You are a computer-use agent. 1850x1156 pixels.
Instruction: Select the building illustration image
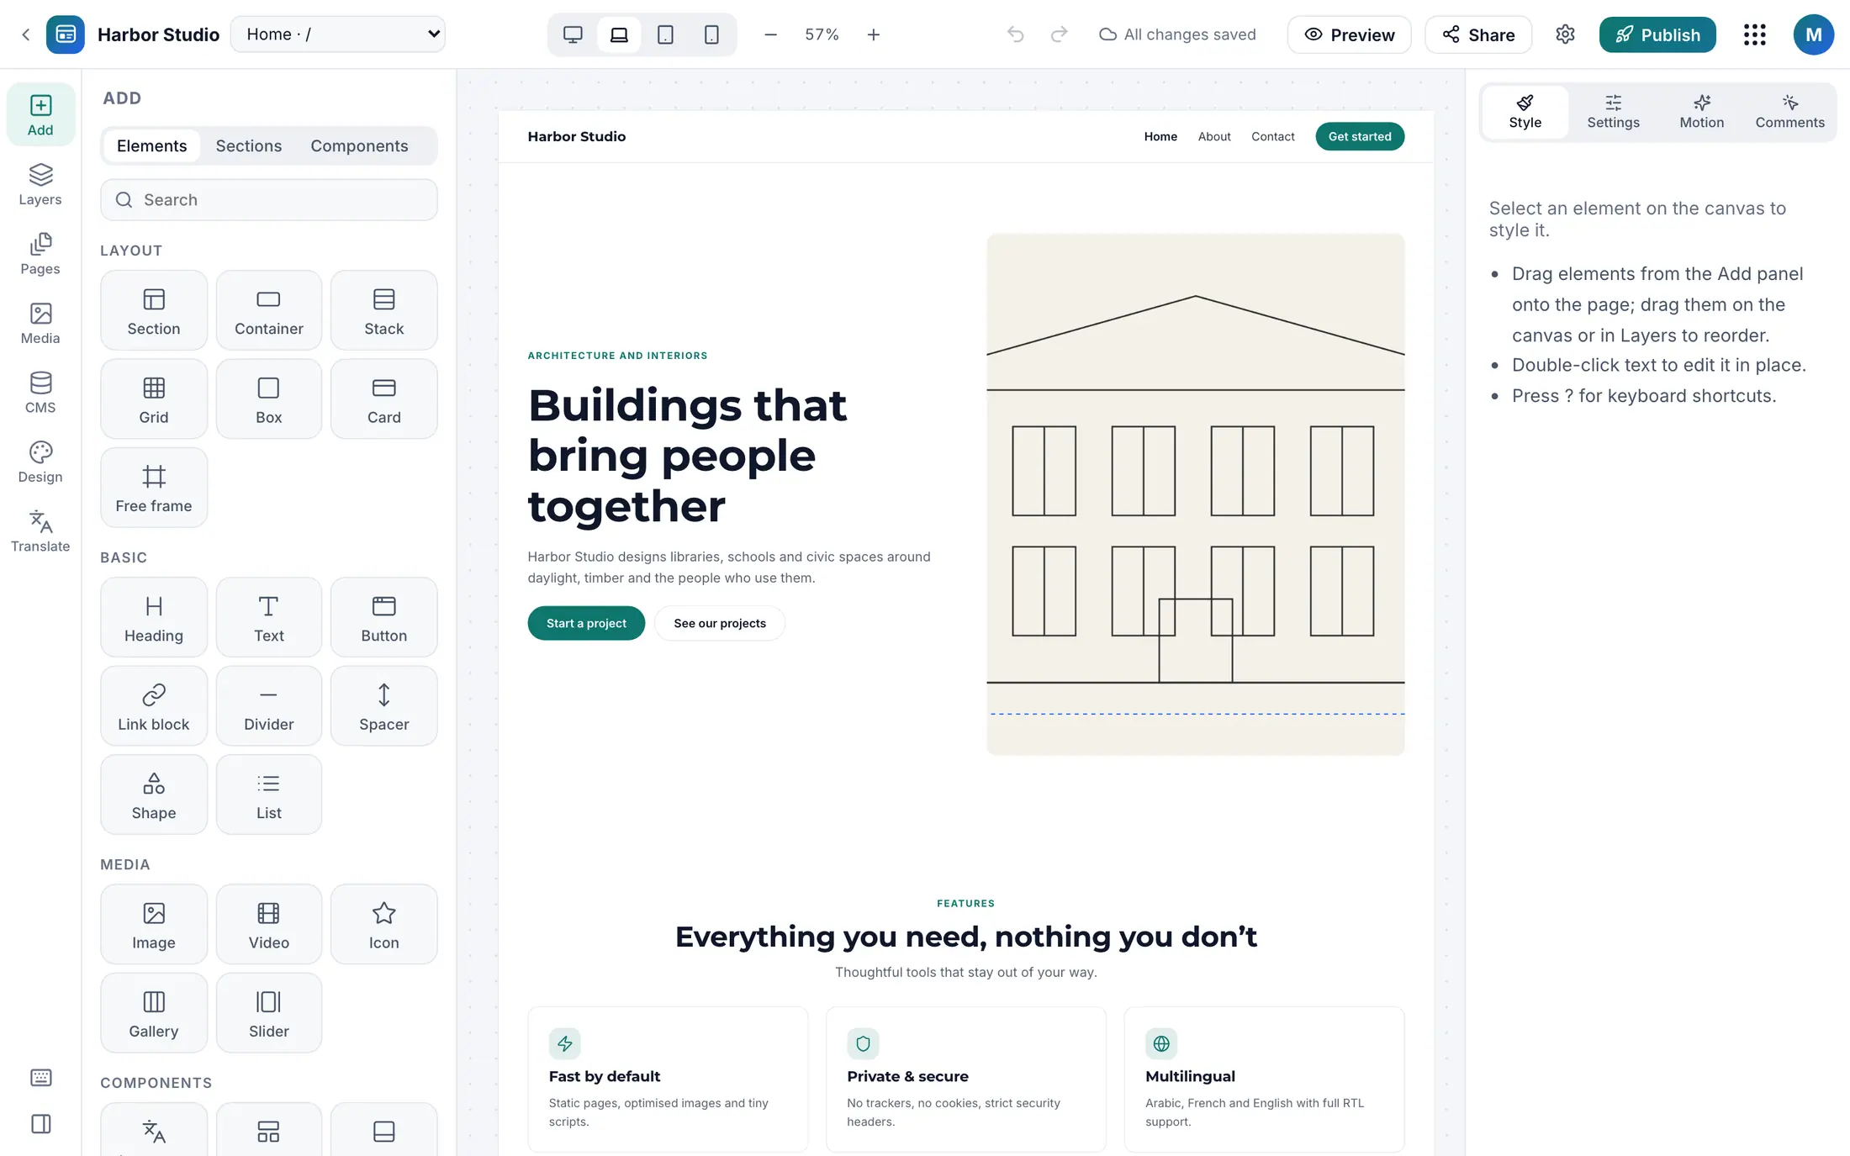click(1195, 494)
